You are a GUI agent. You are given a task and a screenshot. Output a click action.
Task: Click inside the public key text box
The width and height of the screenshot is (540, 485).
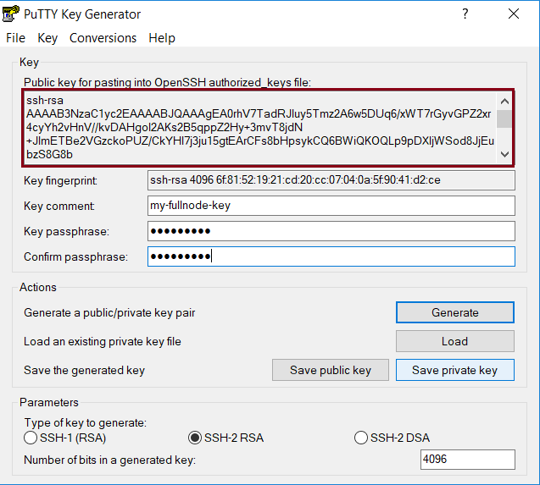[260, 127]
